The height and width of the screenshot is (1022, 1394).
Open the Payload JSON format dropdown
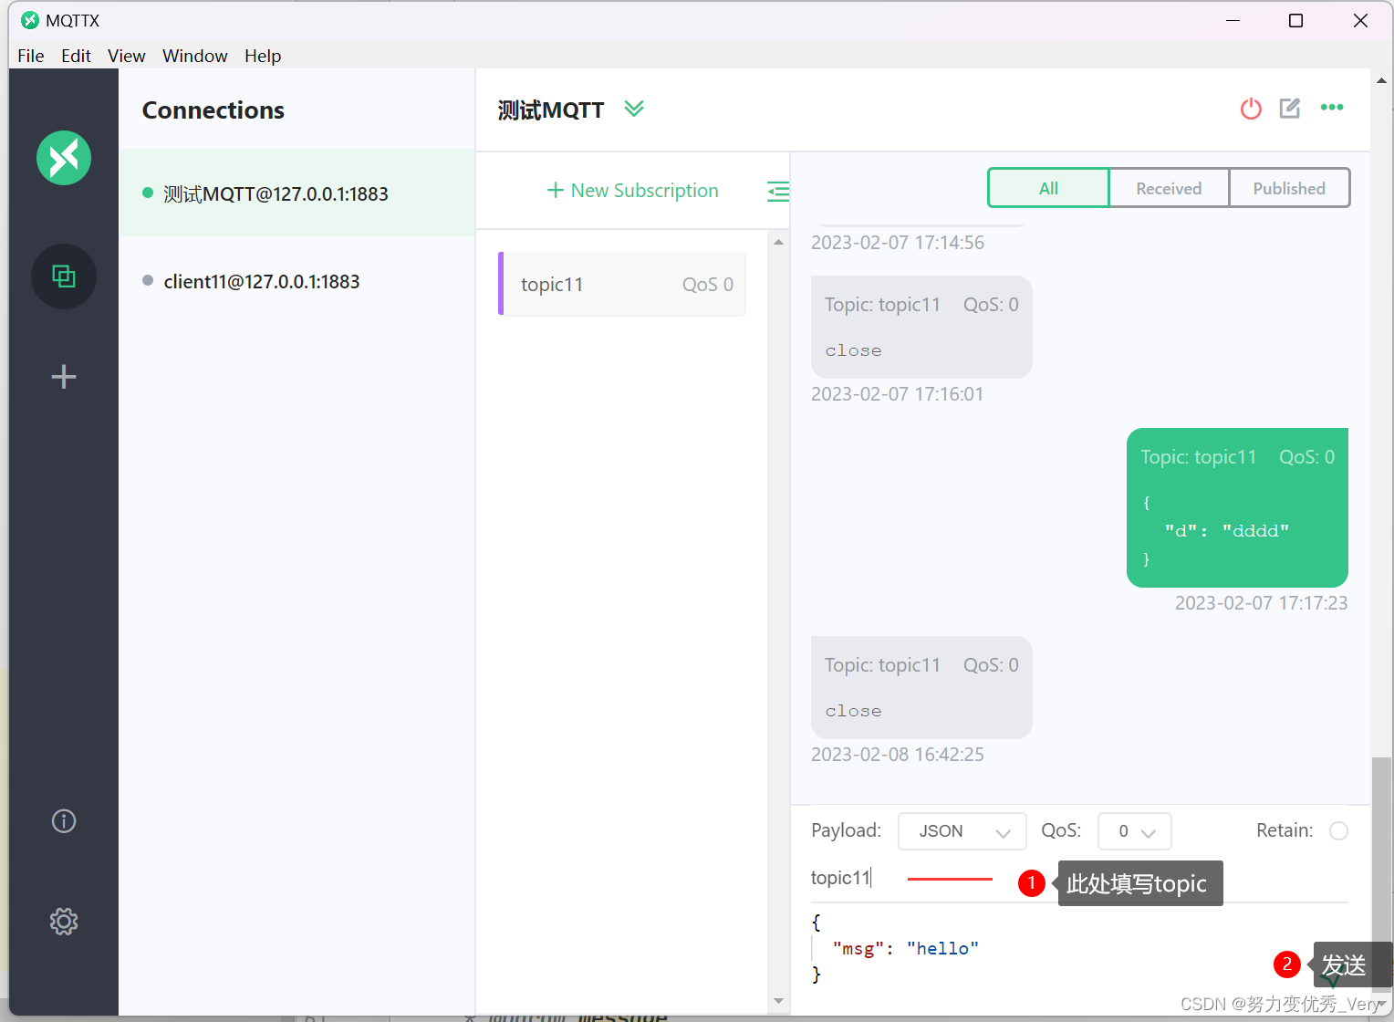pyautogui.click(x=962, y=831)
